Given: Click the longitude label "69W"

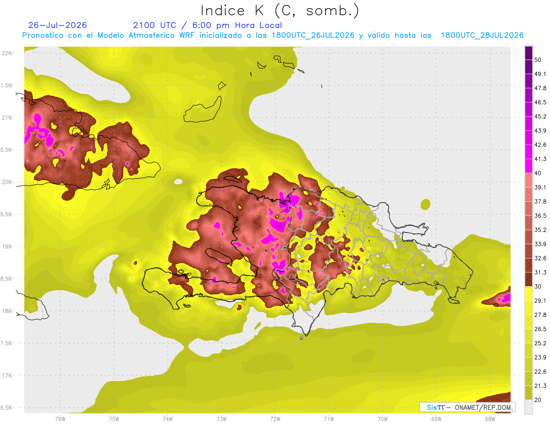Looking at the screenshot, I should coord(436,419).
